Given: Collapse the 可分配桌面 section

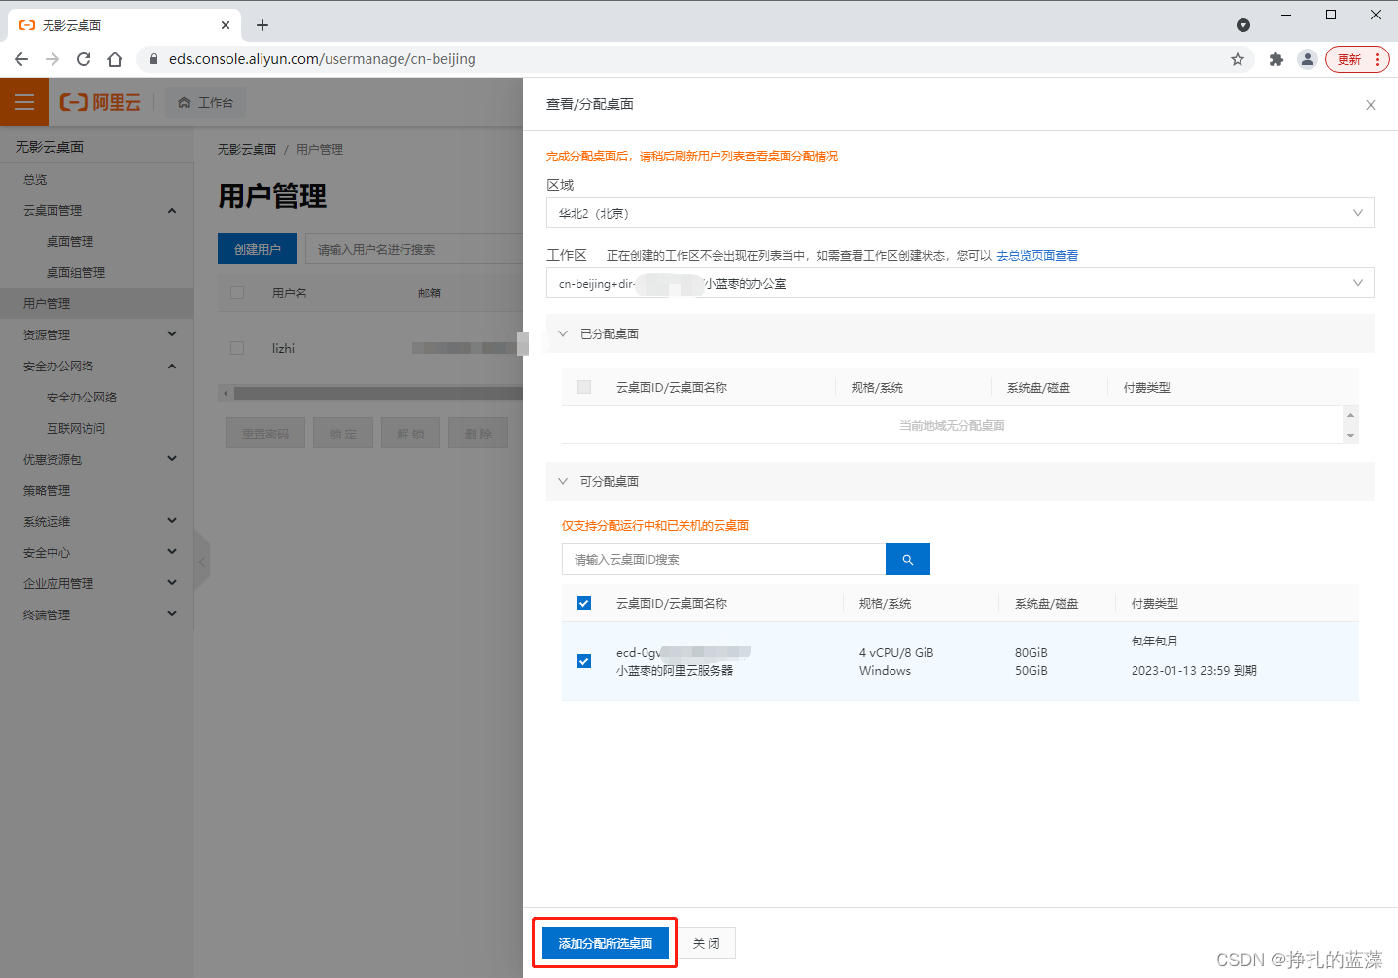Looking at the screenshot, I should (563, 480).
